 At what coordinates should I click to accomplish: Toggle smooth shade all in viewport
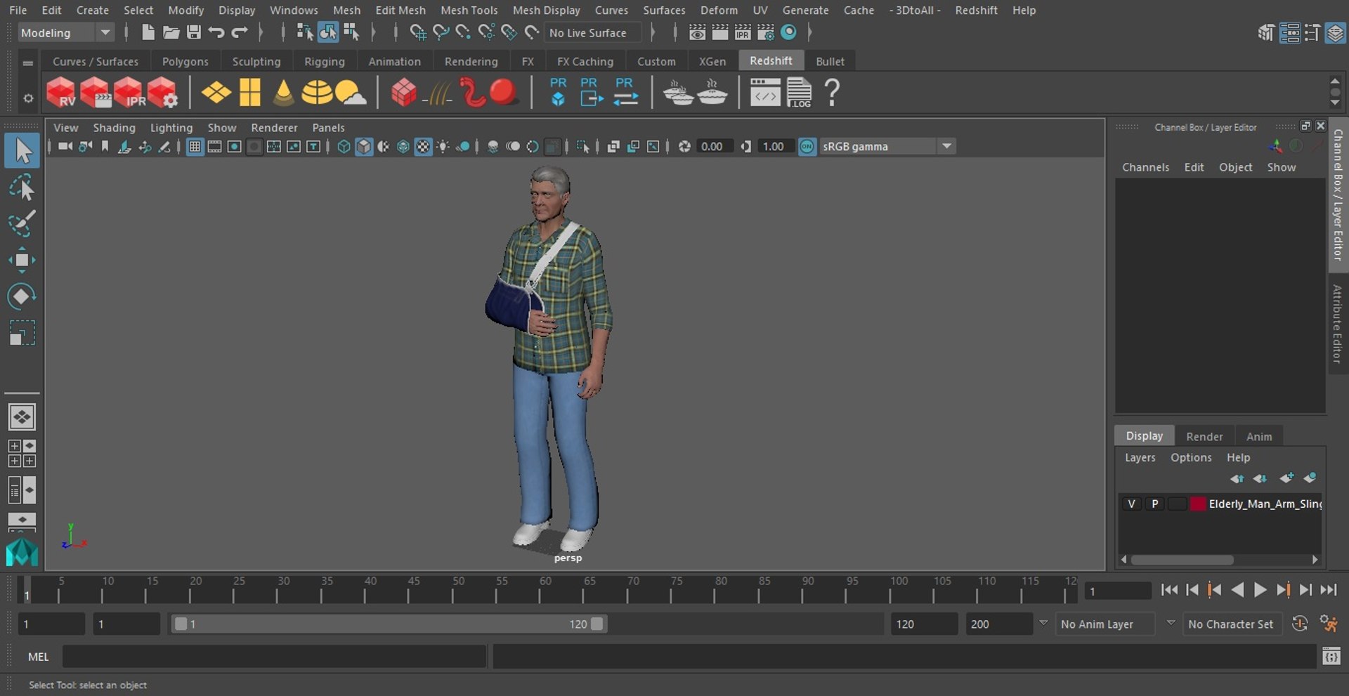[x=364, y=146]
